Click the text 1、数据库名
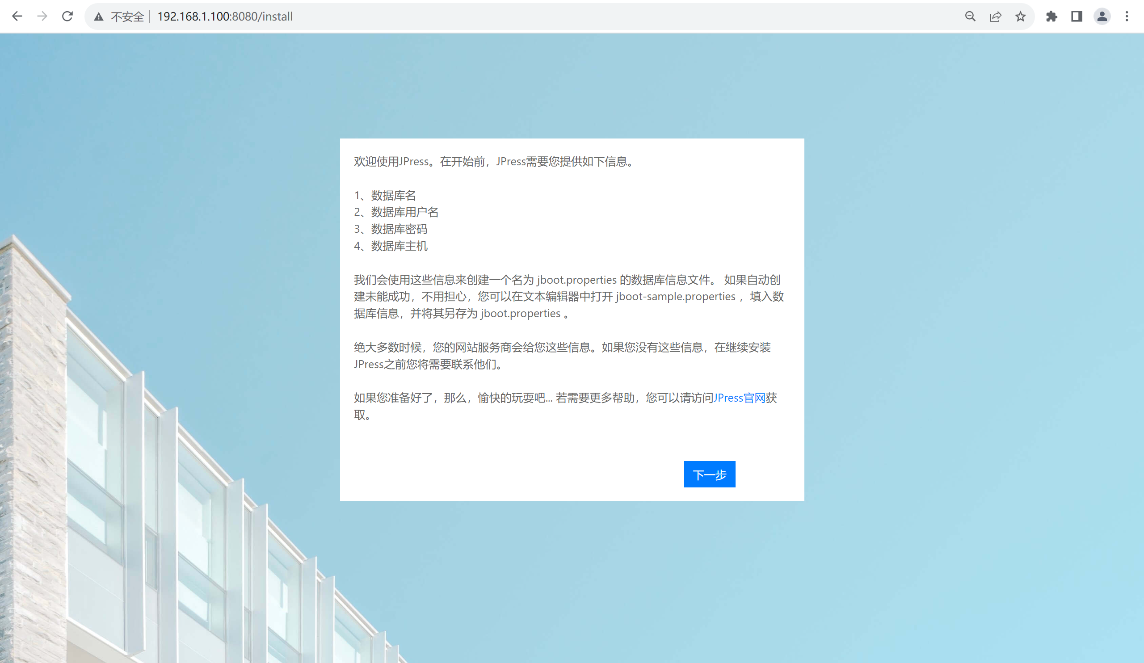Image resolution: width=1144 pixels, height=663 pixels. [385, 196]
